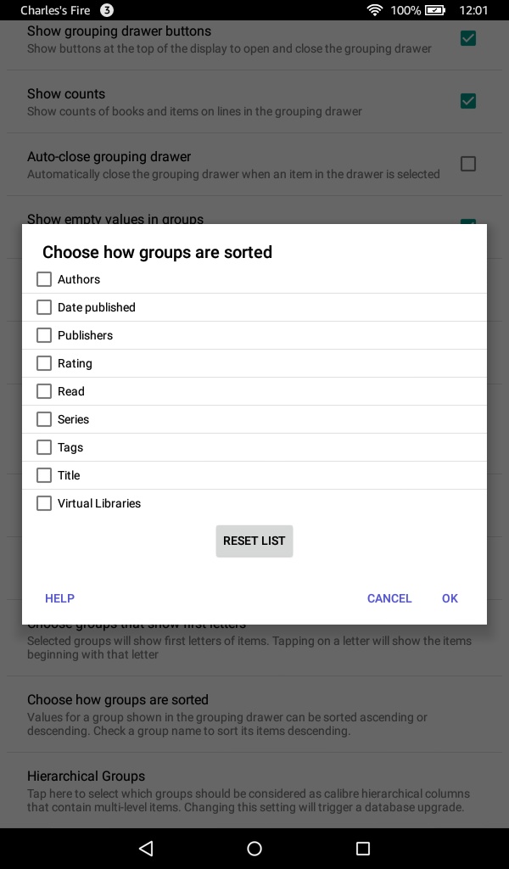Tap the notification count badge icon

point(107,10)
